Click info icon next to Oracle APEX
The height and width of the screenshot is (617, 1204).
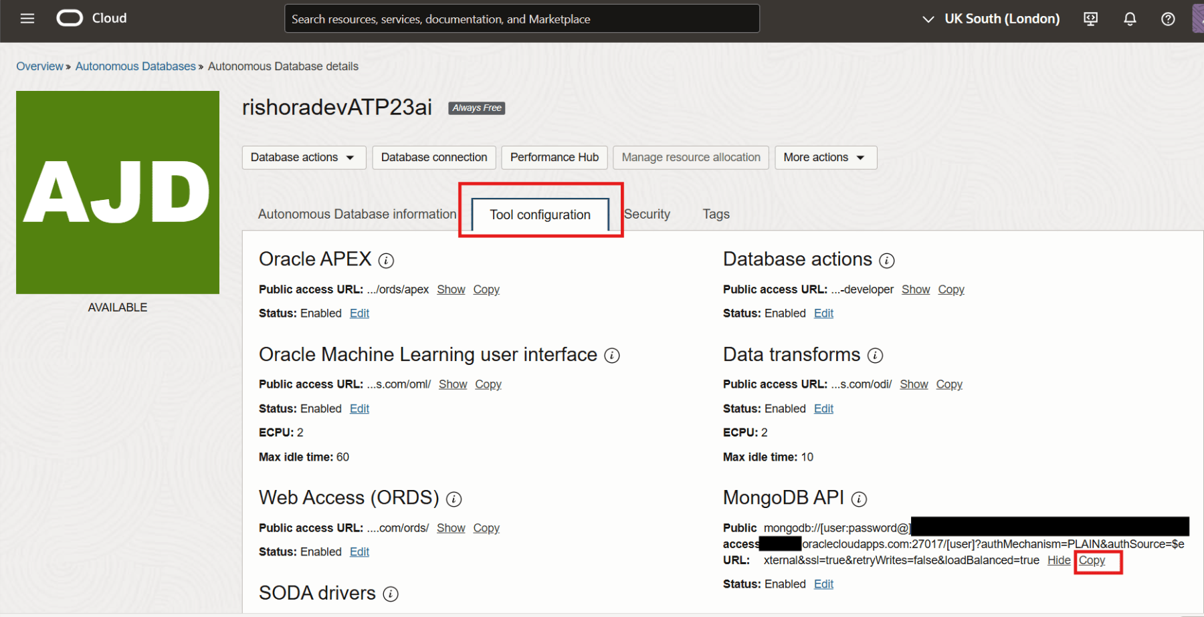386,261
